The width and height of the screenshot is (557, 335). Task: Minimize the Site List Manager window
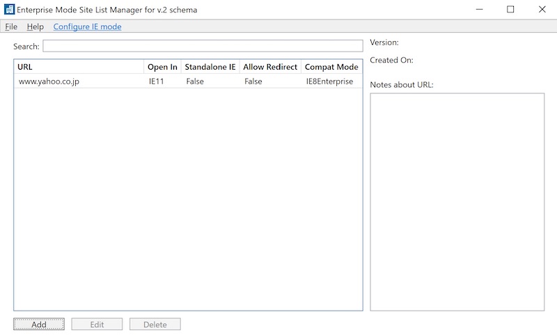(480, 9)
